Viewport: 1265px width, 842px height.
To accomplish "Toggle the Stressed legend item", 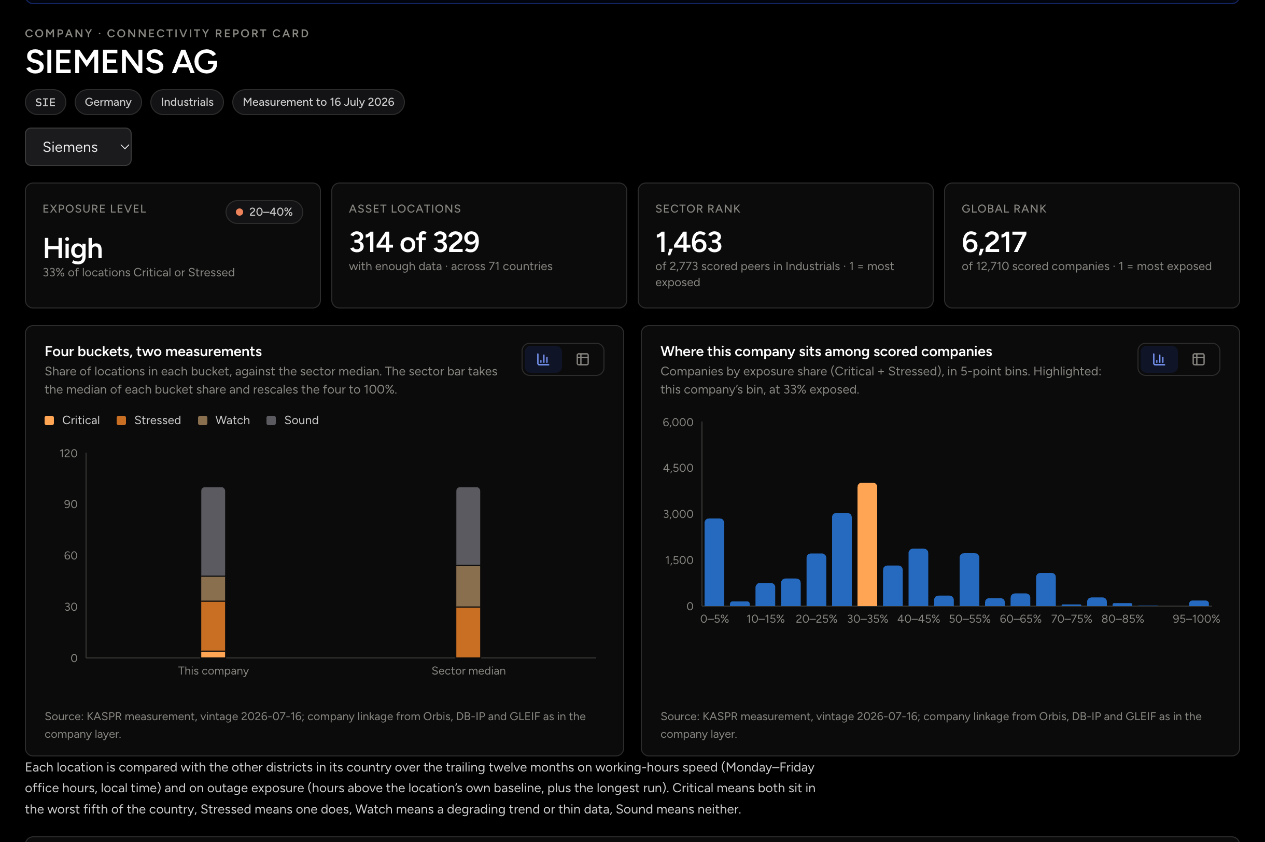I will [149, 420].
